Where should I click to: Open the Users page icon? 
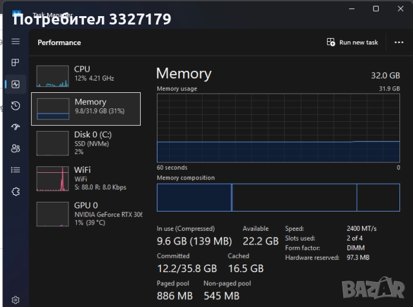[15, 148]
